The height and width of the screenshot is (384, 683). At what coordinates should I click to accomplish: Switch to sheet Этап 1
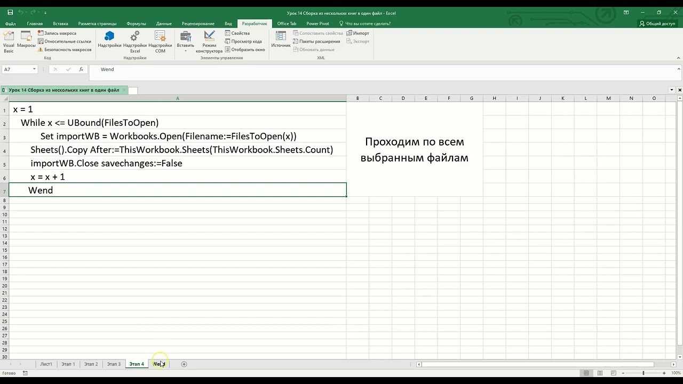(68, 364)
